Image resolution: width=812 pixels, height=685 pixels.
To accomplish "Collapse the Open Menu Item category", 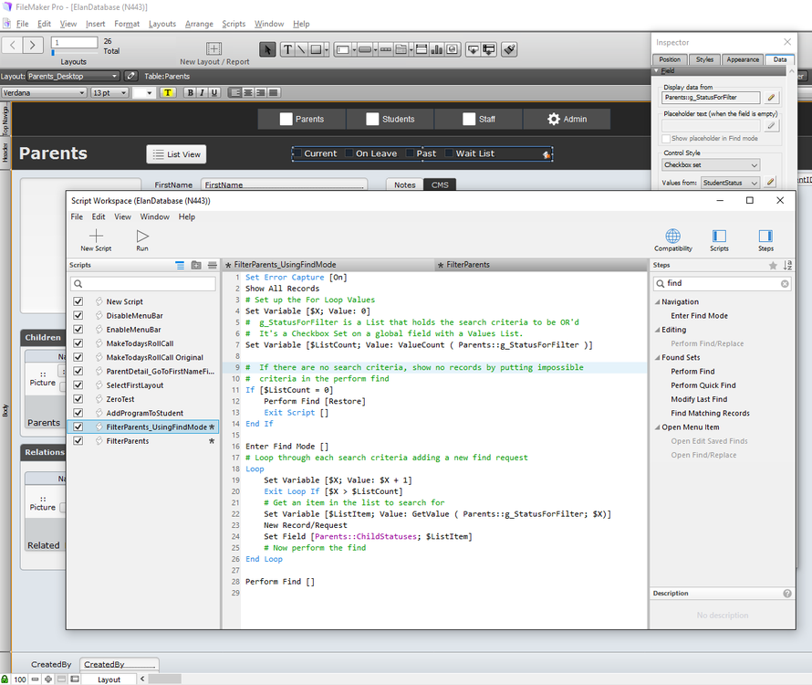I will [657, 427].
